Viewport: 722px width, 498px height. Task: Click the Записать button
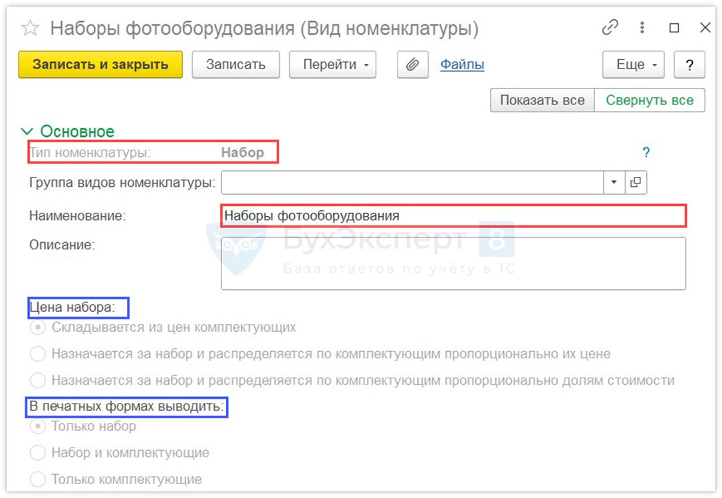(236, 64)
